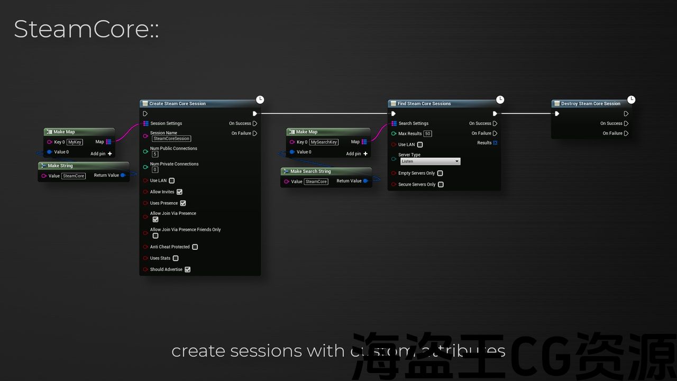Click the Max Results value field
This screenshot has width=677, height=381.
point(427,134)
